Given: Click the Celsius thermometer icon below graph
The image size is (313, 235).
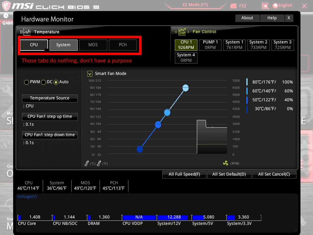Looking at the screenshot, I should point(87,163).
